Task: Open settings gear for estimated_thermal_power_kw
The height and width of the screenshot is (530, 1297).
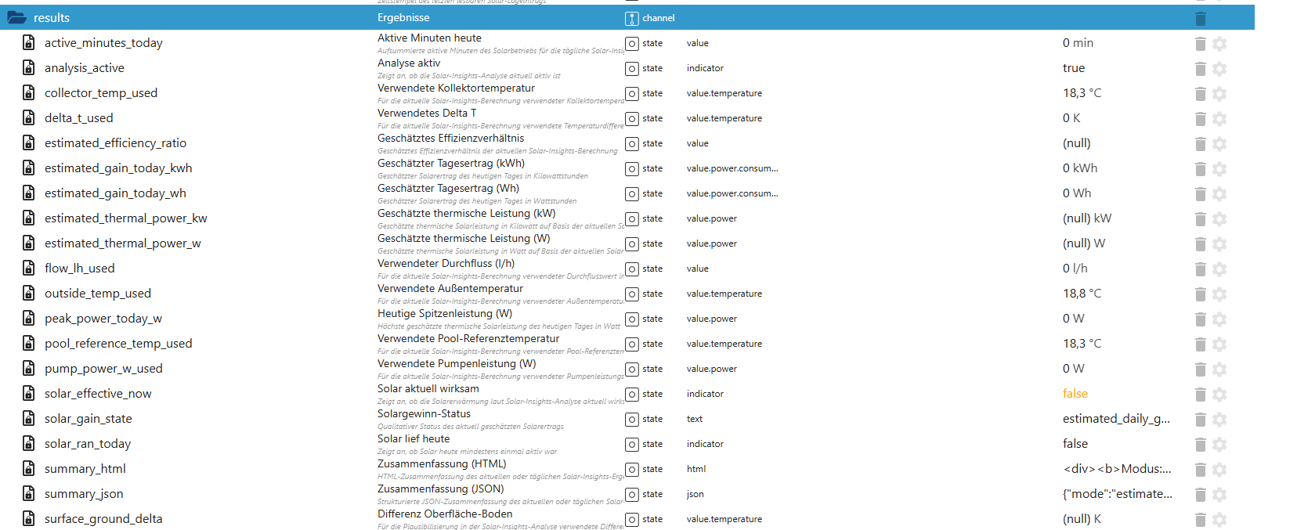Action: pos(1219,219)
